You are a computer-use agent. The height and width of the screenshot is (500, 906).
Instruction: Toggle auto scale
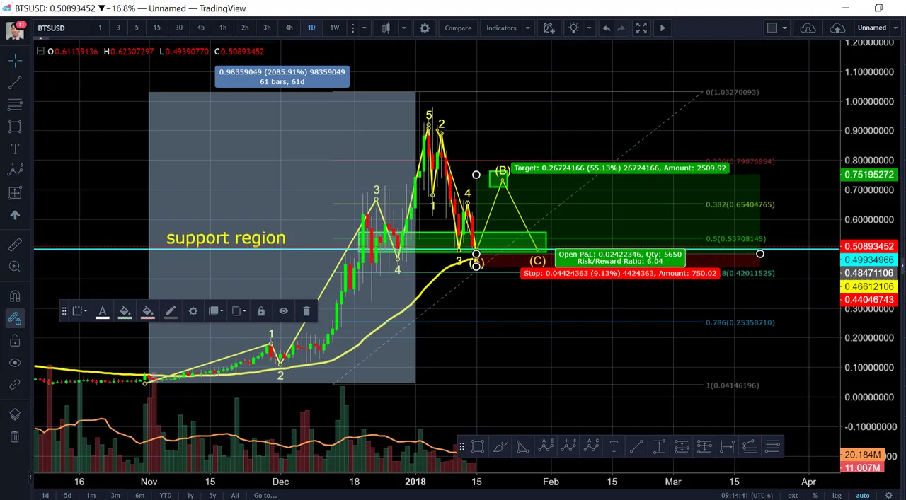862,495
